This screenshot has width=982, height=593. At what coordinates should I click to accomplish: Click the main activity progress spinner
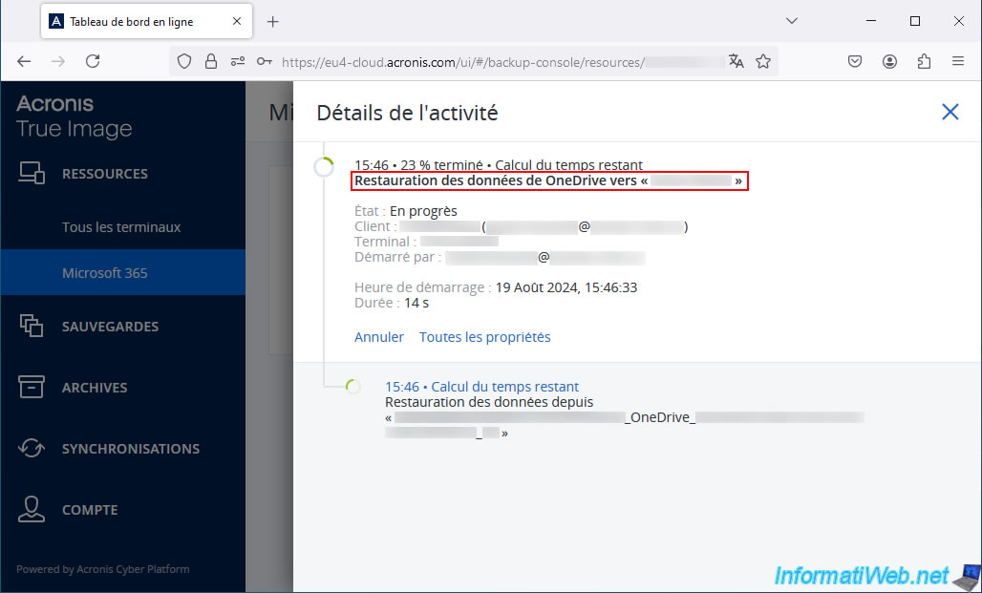[x=324, y=166]
